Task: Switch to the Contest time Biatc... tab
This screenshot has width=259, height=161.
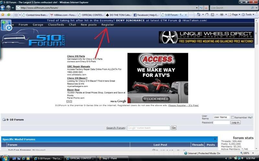Action: click(x=35, y=15)
